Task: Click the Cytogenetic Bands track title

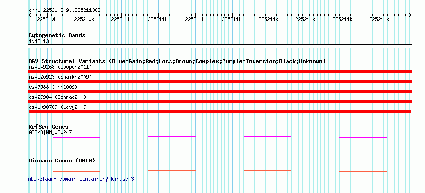Action: tap(57, 35)
